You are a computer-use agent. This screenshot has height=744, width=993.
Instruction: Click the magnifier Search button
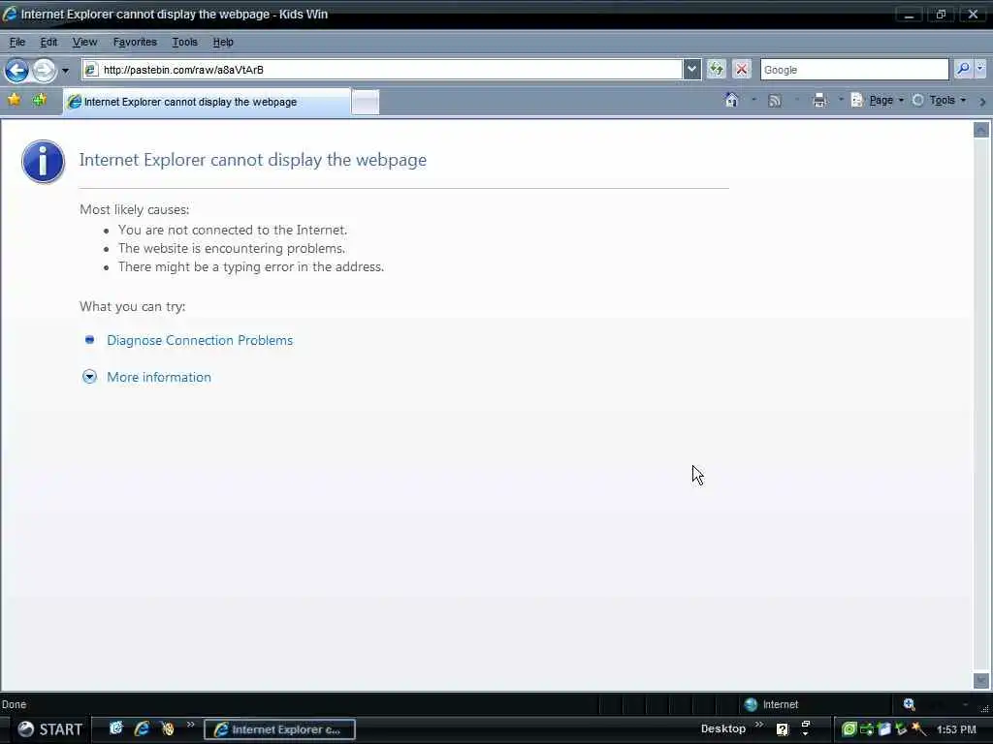963,69
